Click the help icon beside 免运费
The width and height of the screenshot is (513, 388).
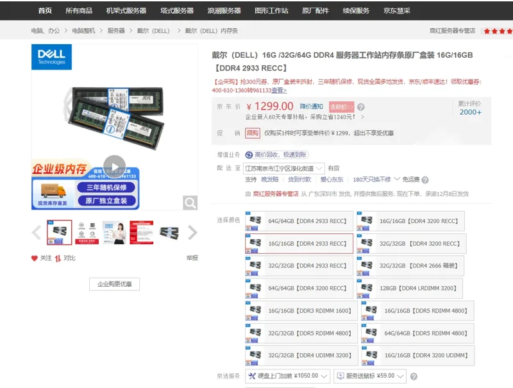pos(425,180)
